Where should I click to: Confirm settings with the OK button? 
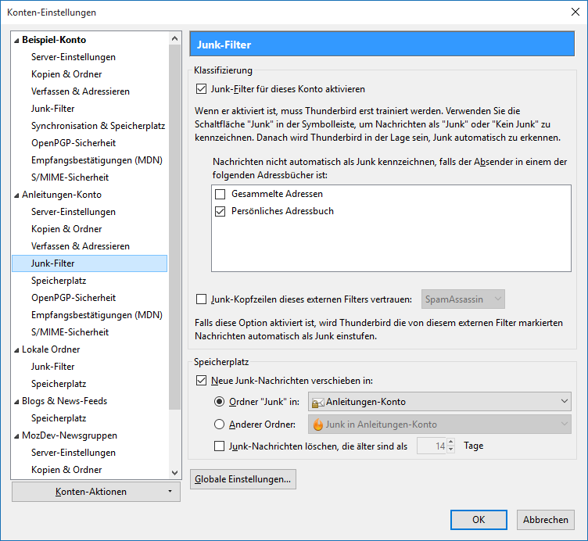click(x=479, y=520)
